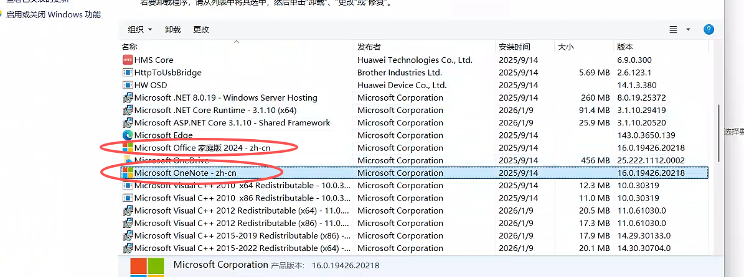Sort programs by 安装时间 column
This screenshot has height=277, width=744.
tap(514, 47)
